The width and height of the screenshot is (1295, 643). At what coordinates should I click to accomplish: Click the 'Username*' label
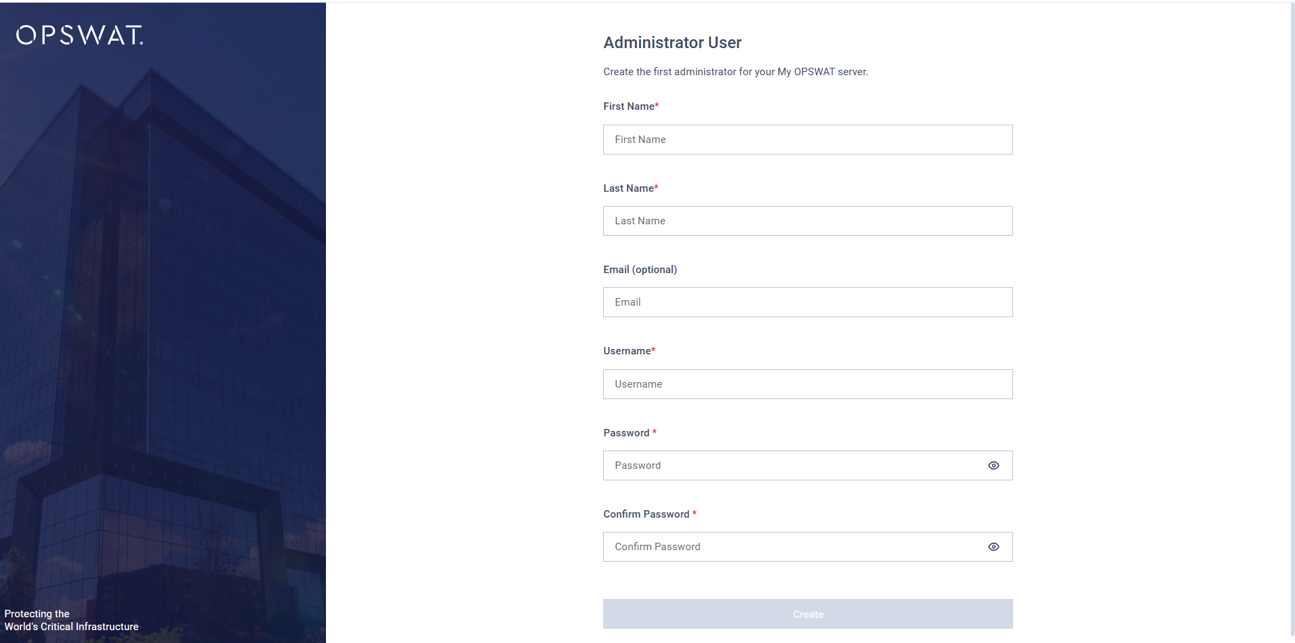pos(630,351)
